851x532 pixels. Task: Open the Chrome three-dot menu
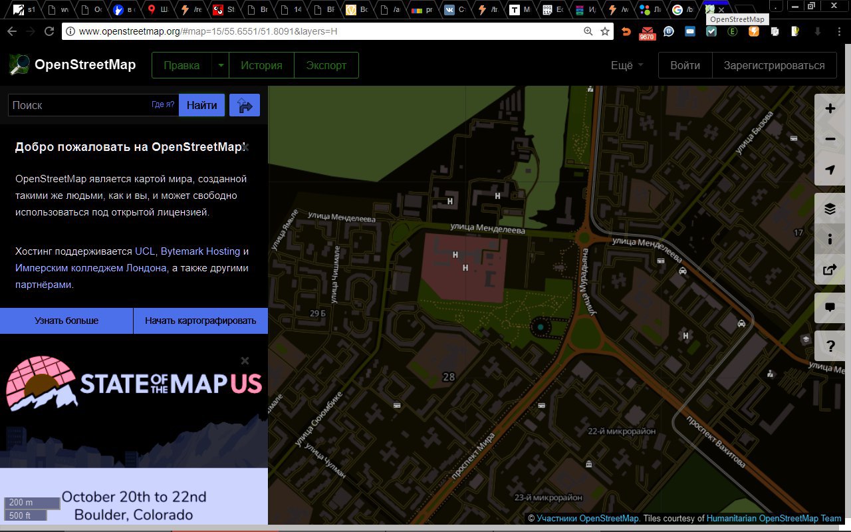838,31
